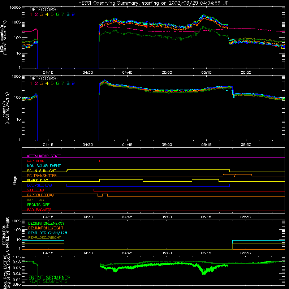Viewport: 289px width, 289px height.
Task: Click the FRONTS_OFF flag label
Action: (38, 204)
